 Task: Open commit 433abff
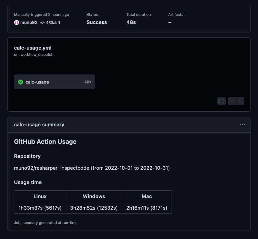53,23
